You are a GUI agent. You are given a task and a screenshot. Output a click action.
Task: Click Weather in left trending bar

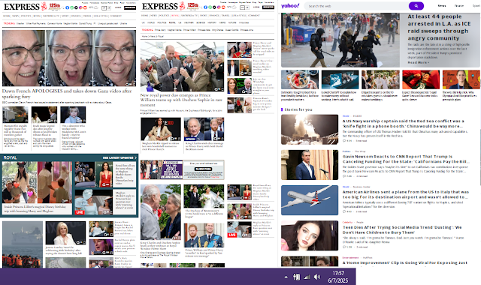(20, 23)
